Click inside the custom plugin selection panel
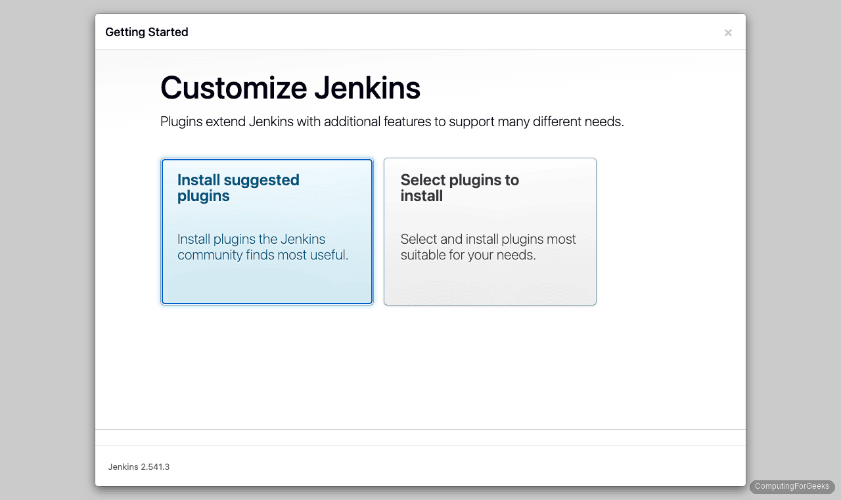The width and height of the screenshot is (841, 500). pos(489,283)
